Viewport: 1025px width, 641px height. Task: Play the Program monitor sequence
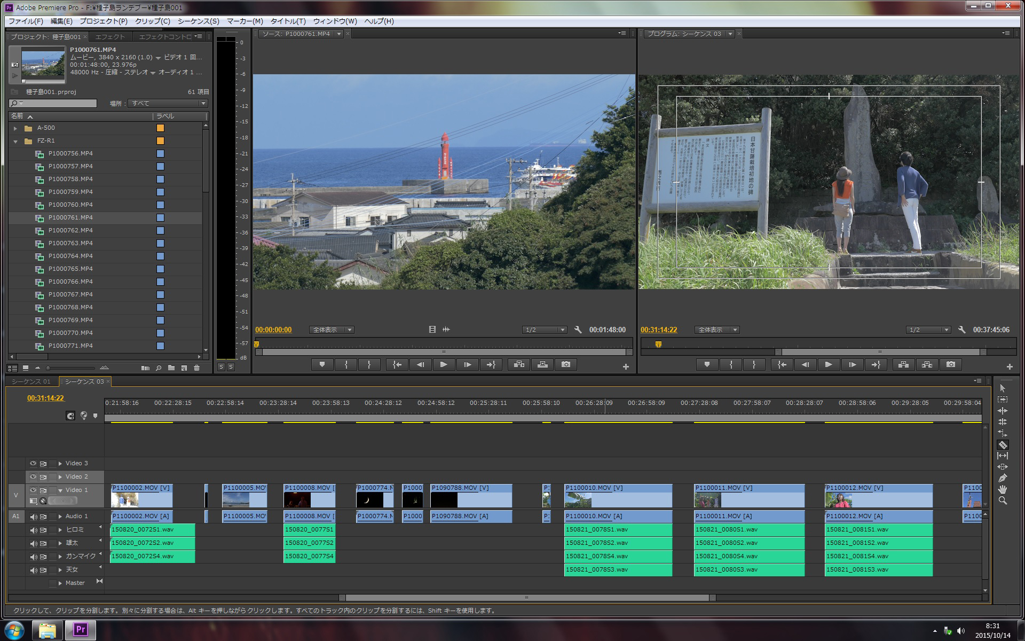tap(829, 365)
